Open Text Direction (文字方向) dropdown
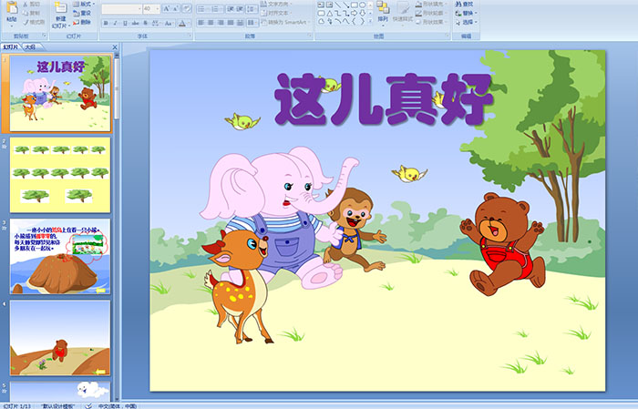 [276, 4]
